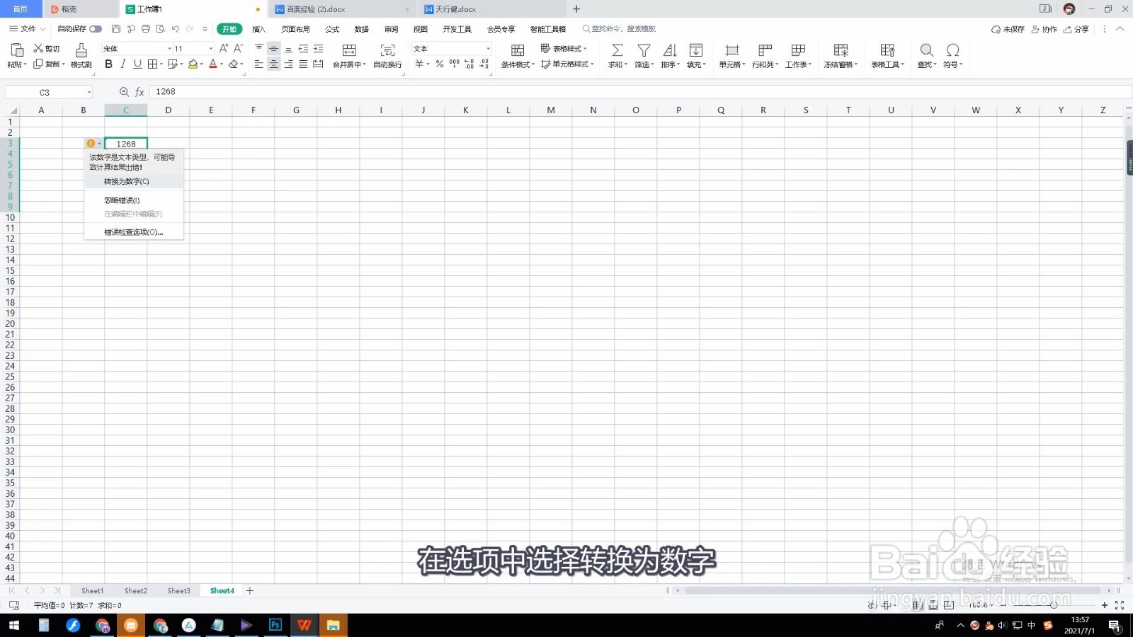Click the Wrap Text 自动换行 icon
The width and height of the screenshot is (1133, 637).
click(387, 50)
